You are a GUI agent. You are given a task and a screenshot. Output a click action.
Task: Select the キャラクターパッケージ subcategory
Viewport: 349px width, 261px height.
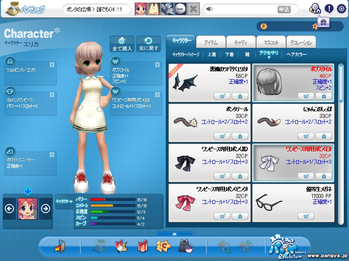186,54
